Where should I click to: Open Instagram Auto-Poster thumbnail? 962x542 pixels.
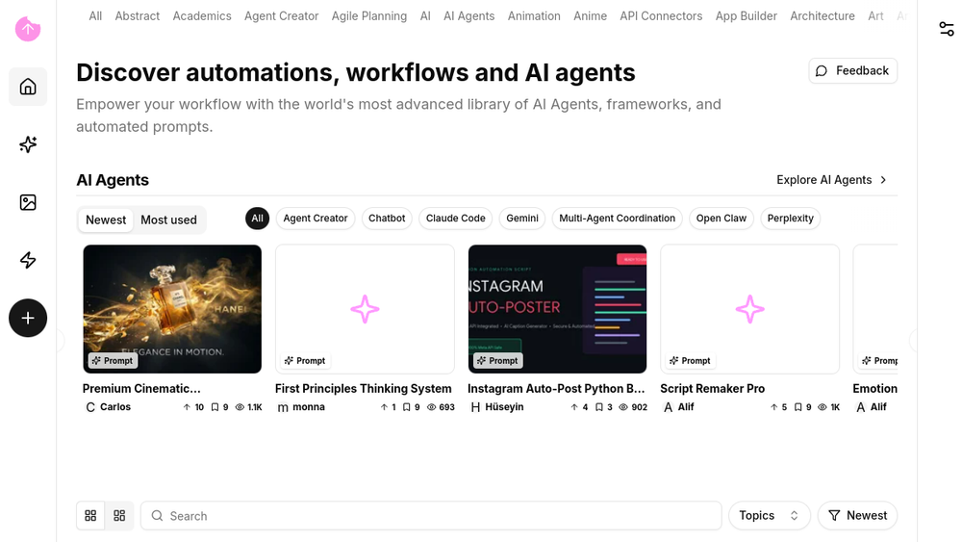(557, 309)
